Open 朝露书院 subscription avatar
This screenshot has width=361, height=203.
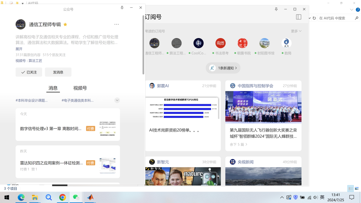pos(242,43)
